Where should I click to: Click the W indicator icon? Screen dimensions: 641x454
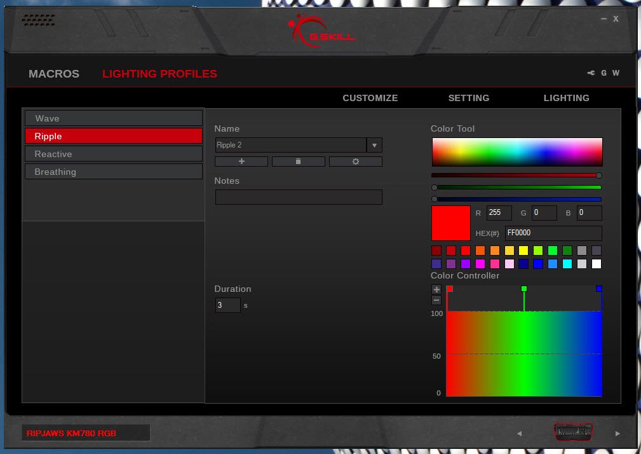tap(616, 73)
